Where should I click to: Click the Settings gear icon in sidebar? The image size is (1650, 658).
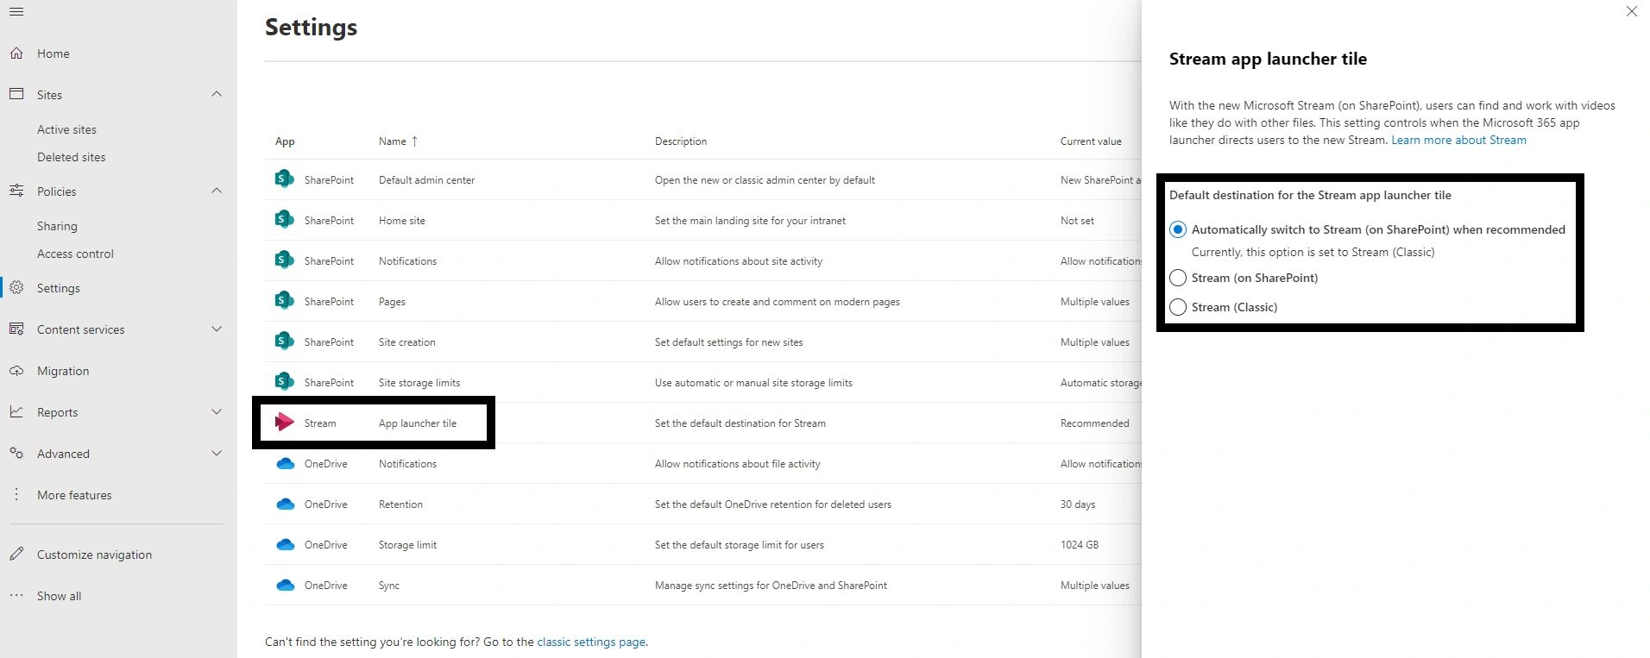(x=16, y=287)
